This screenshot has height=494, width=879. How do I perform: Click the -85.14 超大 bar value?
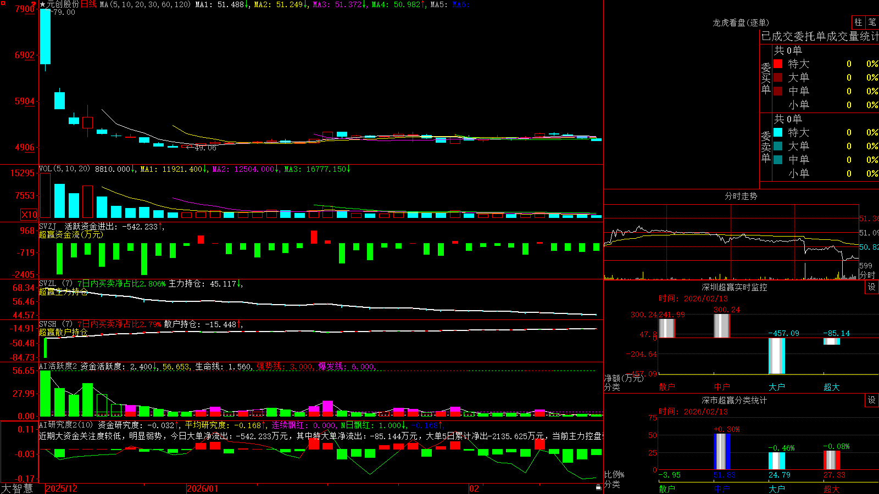[x=836, y=333]
